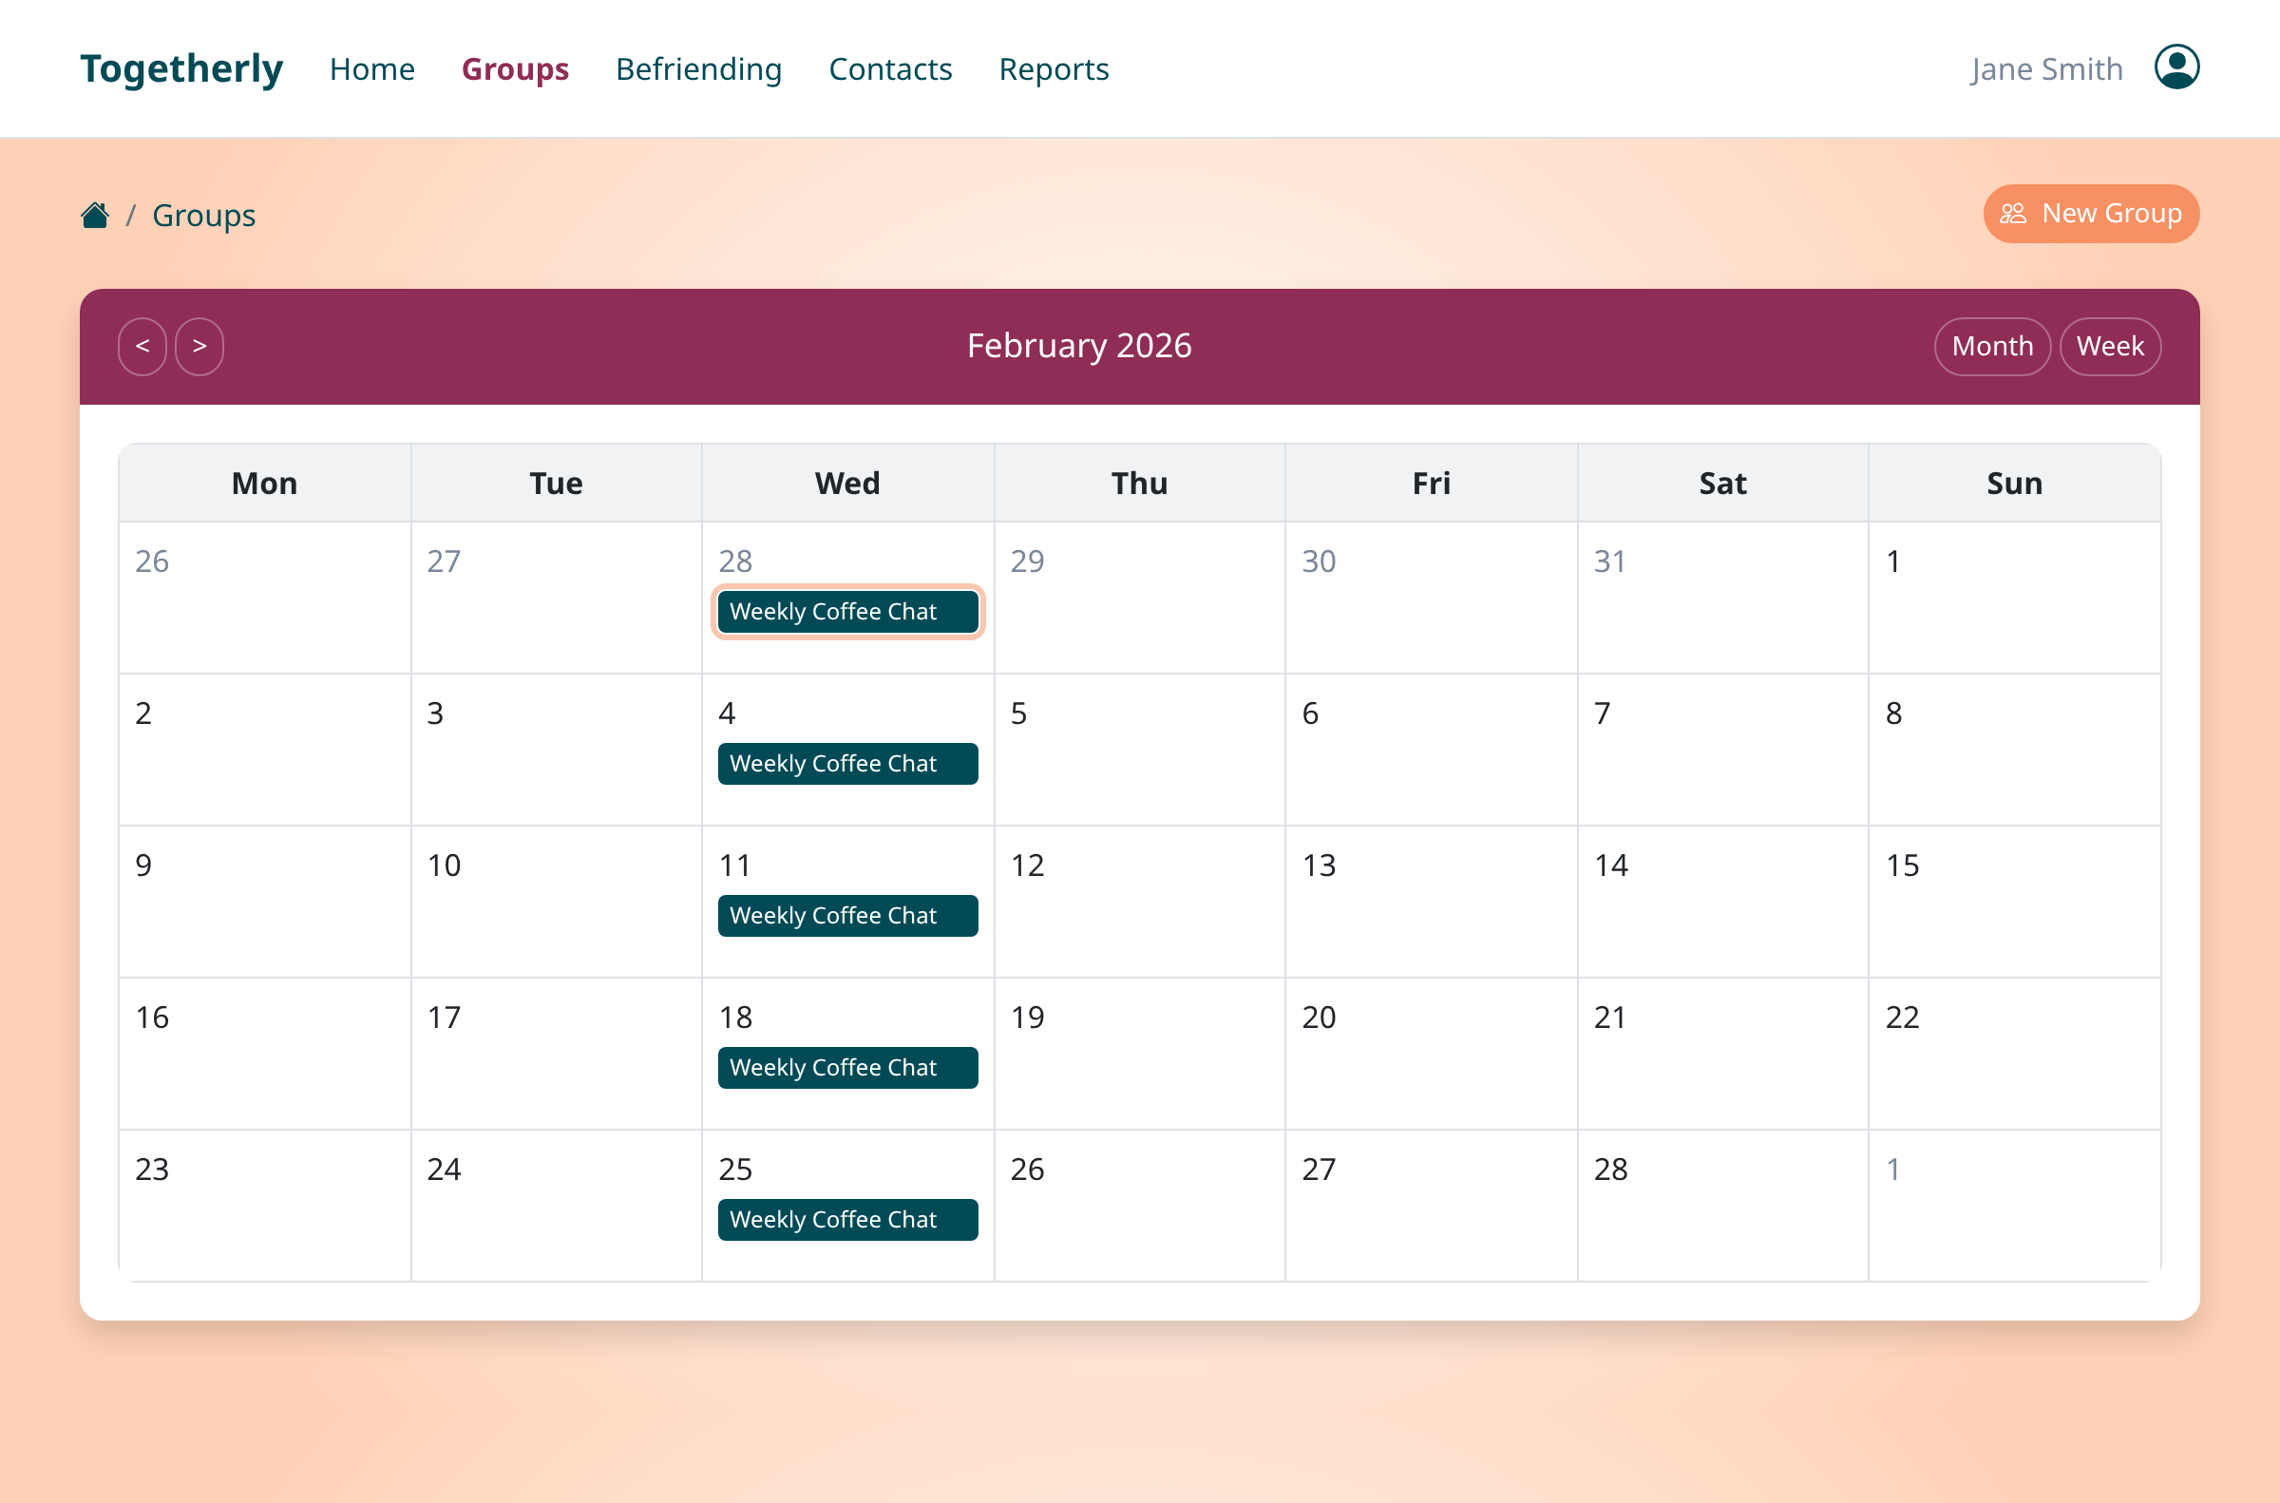This screenshot has width=2280, height=1503.
Task: Open Weekly Coffee Chat on February 25
Action: click(x=848, y=1220)
